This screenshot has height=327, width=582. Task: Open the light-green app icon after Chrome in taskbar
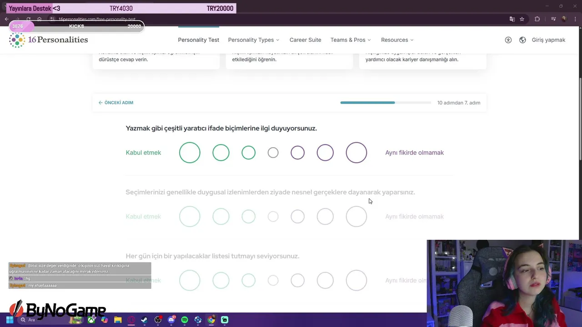click(x=225, y=320)
